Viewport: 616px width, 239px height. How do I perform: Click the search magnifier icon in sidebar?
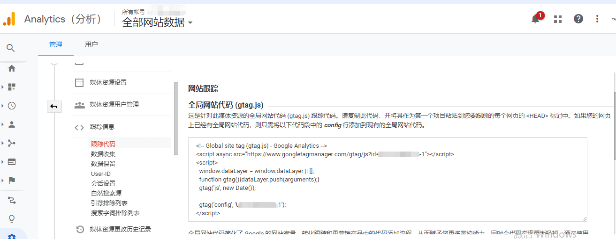click(x=11, y=48)
